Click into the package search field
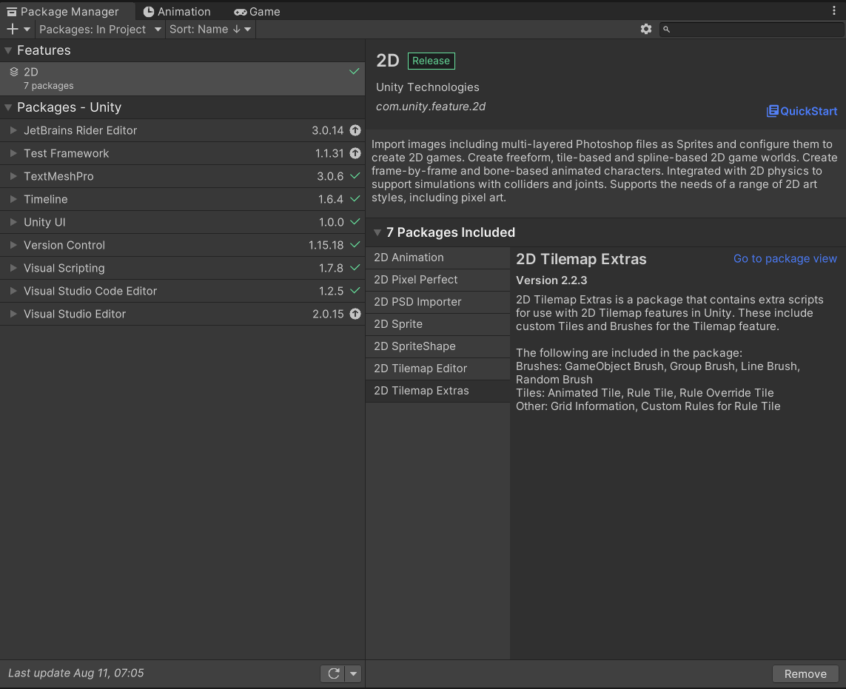846x689 pixels. pyautogui.click(x=752, y=29)
